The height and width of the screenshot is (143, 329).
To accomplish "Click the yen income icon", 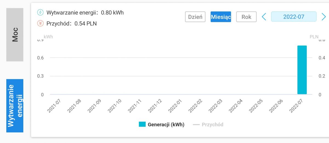I will pos(40,23).
